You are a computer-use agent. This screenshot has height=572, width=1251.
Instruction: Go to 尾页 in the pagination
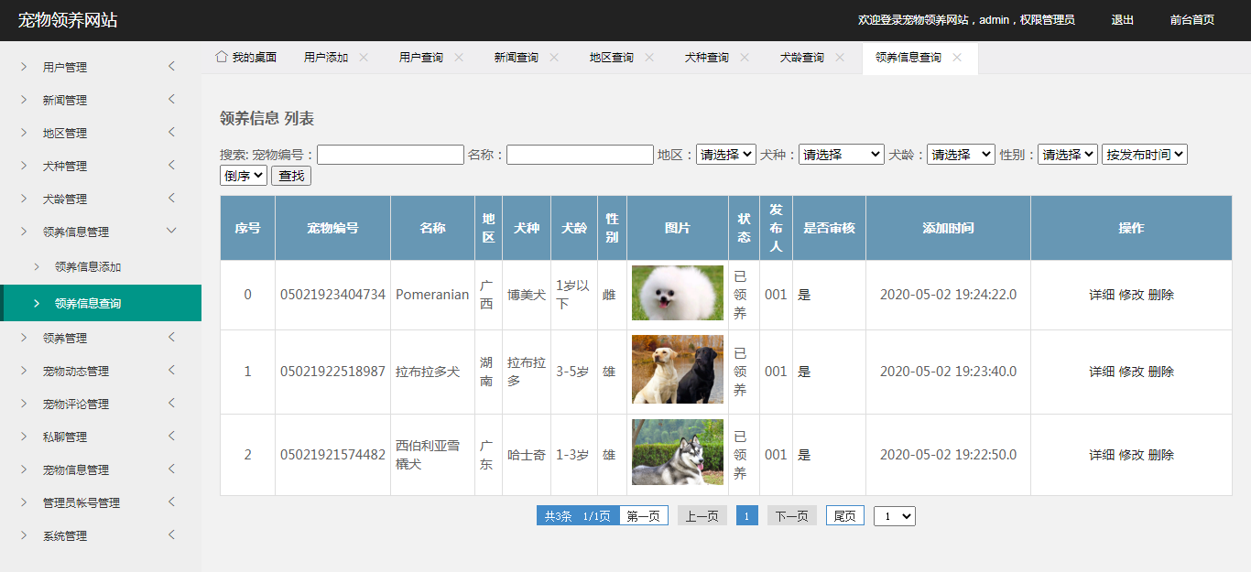pos(844,516)
